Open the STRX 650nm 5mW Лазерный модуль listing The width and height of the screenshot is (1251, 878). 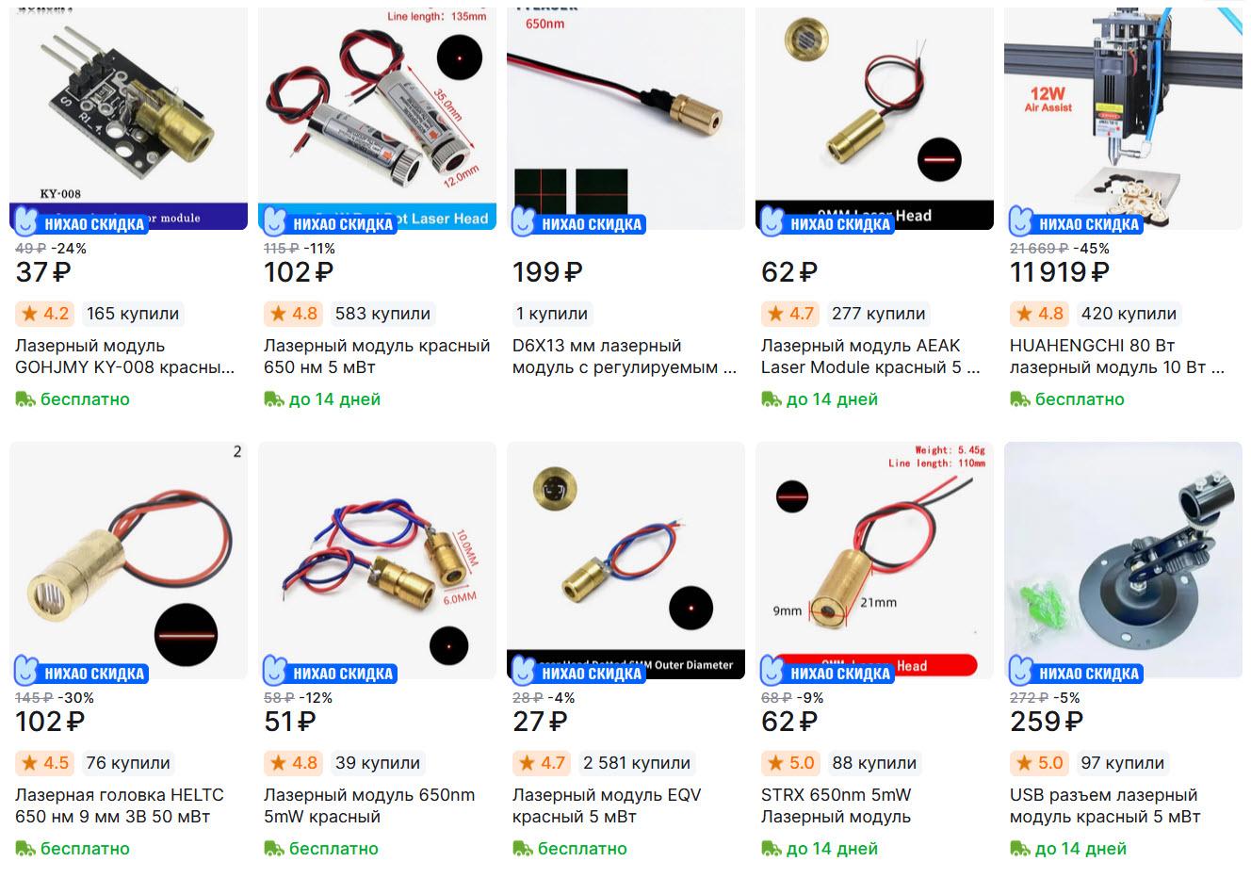pyautogui.click(x=837, y=805)
